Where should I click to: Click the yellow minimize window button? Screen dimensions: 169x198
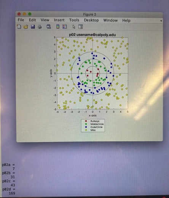tap(24, 14)
